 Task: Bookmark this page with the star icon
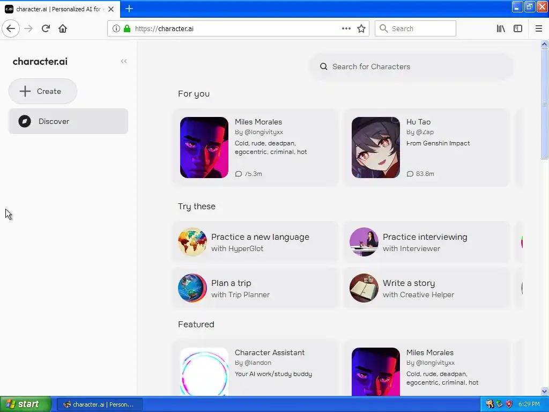point(361,28)
